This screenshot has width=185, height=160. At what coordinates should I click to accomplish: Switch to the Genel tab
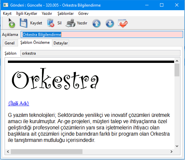click(10, 43)
